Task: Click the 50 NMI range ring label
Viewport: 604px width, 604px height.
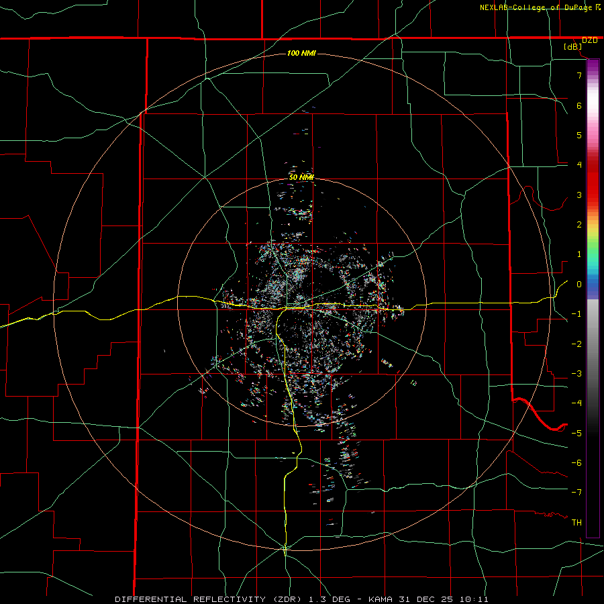Action: pyautogui.click(x=301, y=177)
